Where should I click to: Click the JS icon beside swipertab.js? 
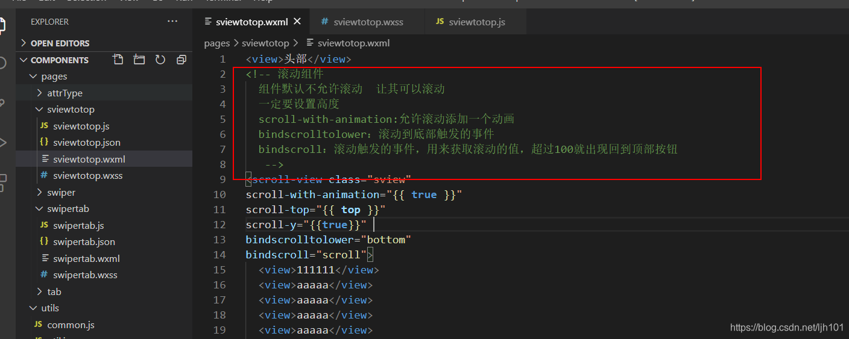[x=44, y=226]
